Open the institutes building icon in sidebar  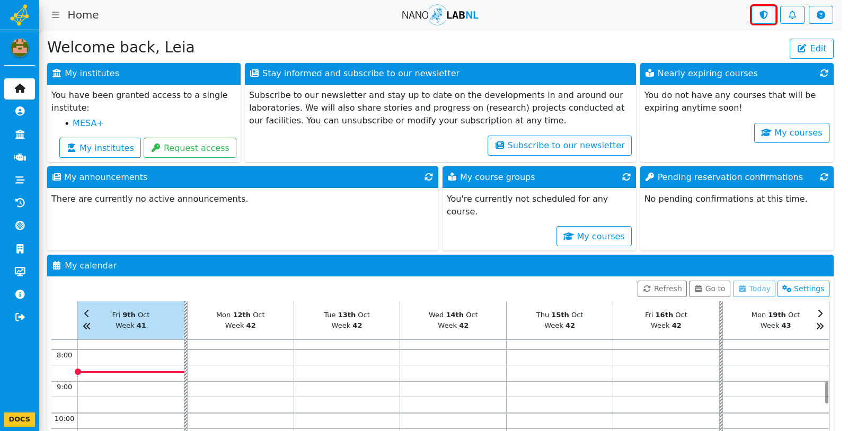[x=20, y=134]
